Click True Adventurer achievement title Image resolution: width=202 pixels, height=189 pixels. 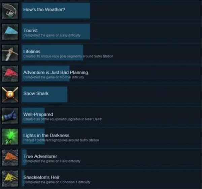(40, 156)
